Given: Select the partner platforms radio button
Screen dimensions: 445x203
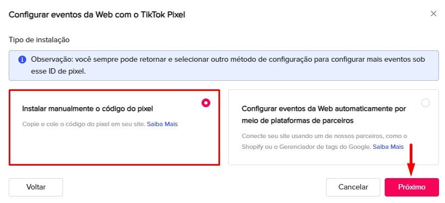Looking at the screenshot, I should pos(425,103).
